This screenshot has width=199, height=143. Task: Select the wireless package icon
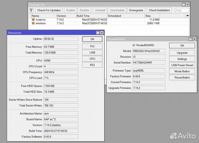[33, 23]
